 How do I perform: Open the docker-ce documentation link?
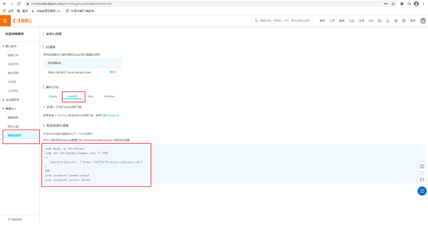point(113,115)
